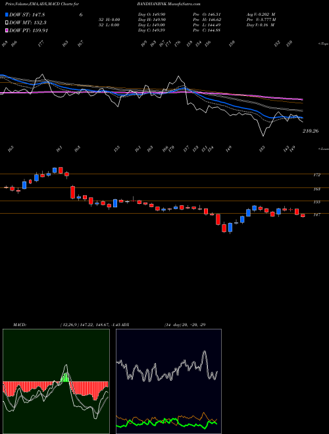The image size is (329, 434).
Task: Select the 'Day O: 149.90' value
Action: click(x=152, y=14)
